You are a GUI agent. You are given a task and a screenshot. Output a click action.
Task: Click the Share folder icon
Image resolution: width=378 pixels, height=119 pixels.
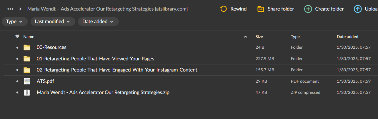[x=261, y=9]
